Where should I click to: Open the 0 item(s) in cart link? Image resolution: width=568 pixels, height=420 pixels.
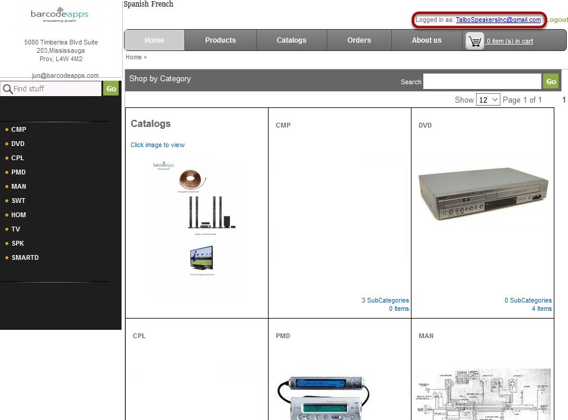point(510,41)
